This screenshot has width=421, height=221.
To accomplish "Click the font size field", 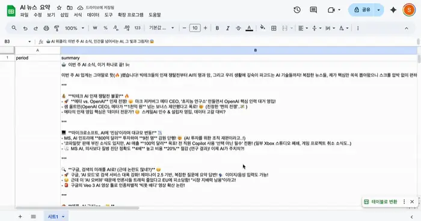I will pyautogui.click(x=195, y=28).
